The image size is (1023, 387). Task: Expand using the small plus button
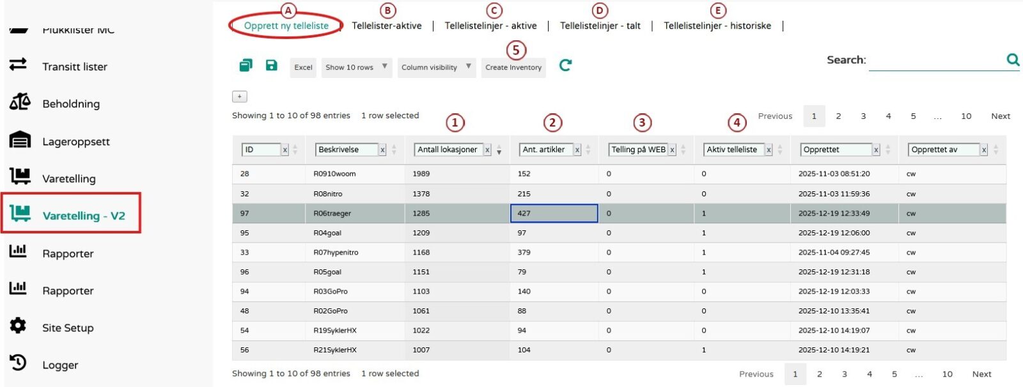pos(239,97)
